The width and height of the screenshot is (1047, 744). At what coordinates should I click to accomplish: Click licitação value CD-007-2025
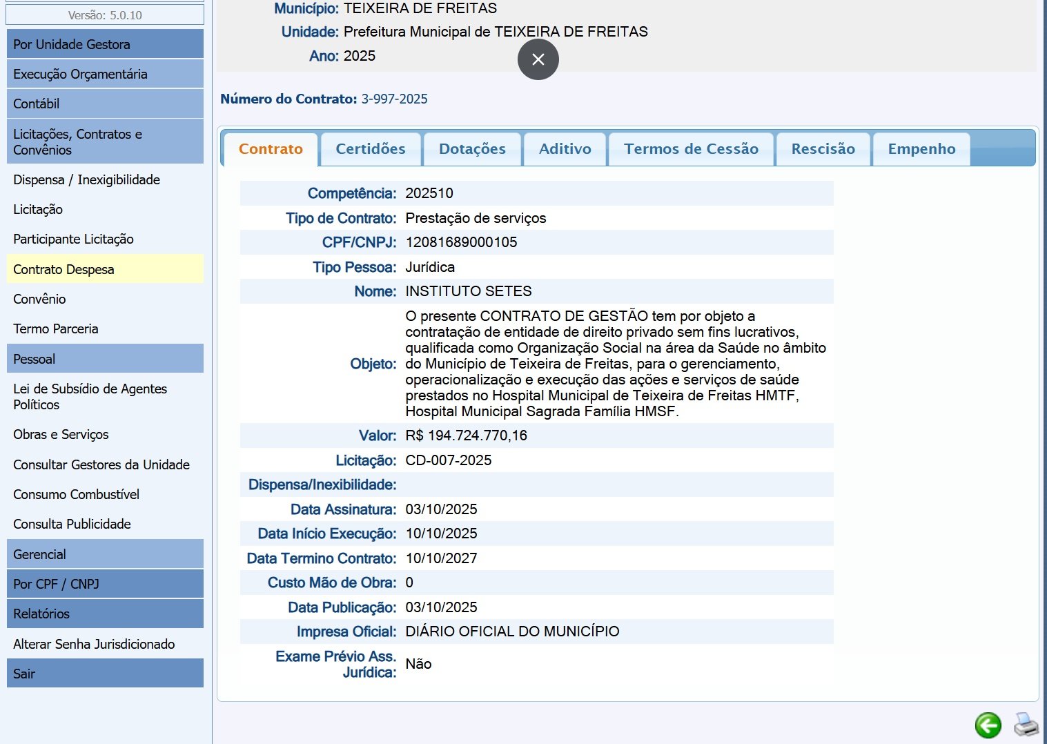(449, 460)
